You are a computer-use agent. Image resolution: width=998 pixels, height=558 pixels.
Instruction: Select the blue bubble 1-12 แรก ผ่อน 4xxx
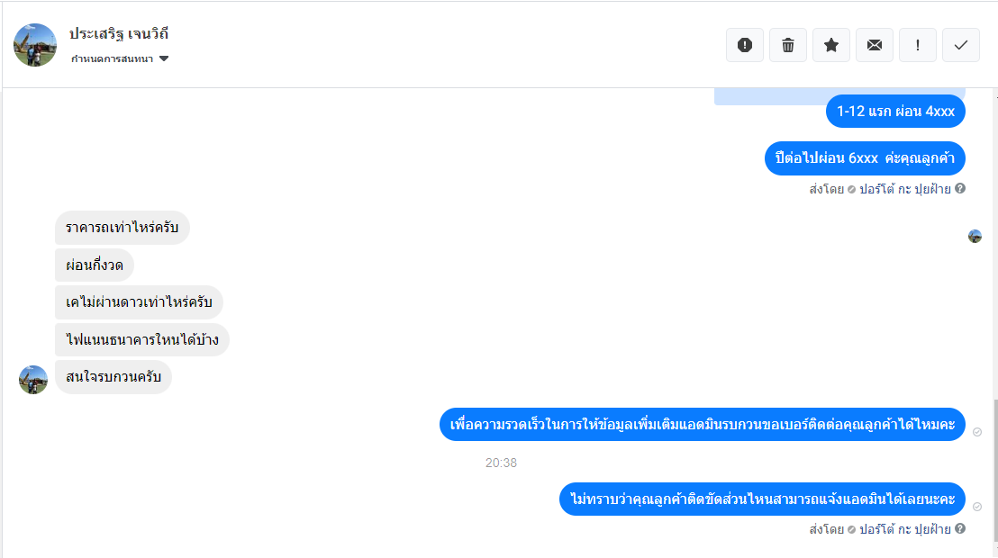pyautogui.click(x=895, y=112)
